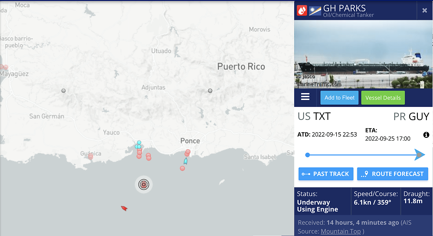The image size is (433, 236).
Task: Select the US TXT departure port
Action: 314,116
